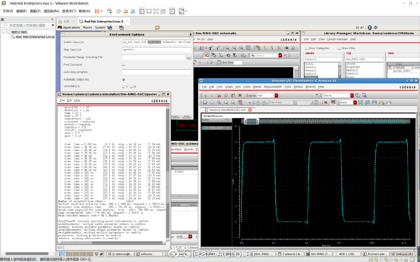Select Red Hat Enterprise Linux in library tree
The width and height of the screenshot is (420, 262).
tap(35, 37)
